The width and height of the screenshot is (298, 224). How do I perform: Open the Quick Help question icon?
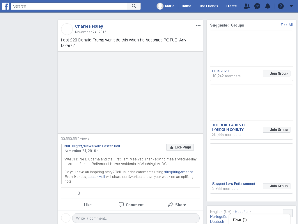pos(281,6)
